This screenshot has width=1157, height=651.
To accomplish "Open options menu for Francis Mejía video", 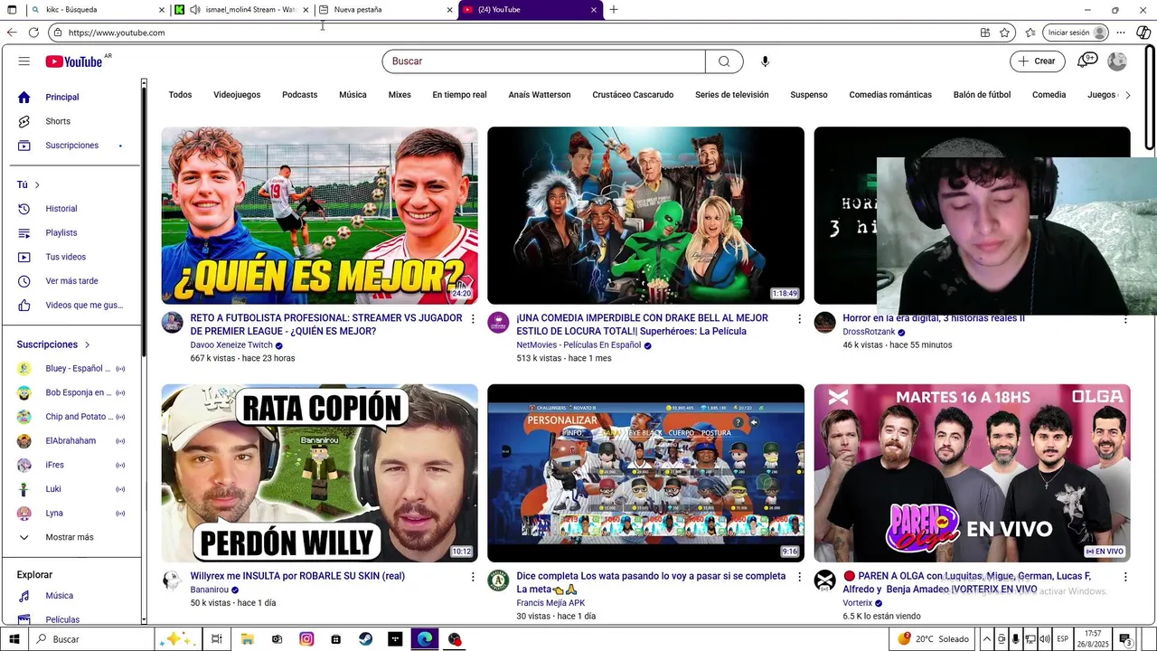I will 799,577.
